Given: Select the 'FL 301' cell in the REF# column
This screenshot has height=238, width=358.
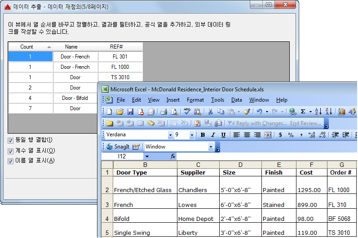Looking at the screenshot, I should tap(120, 57).
